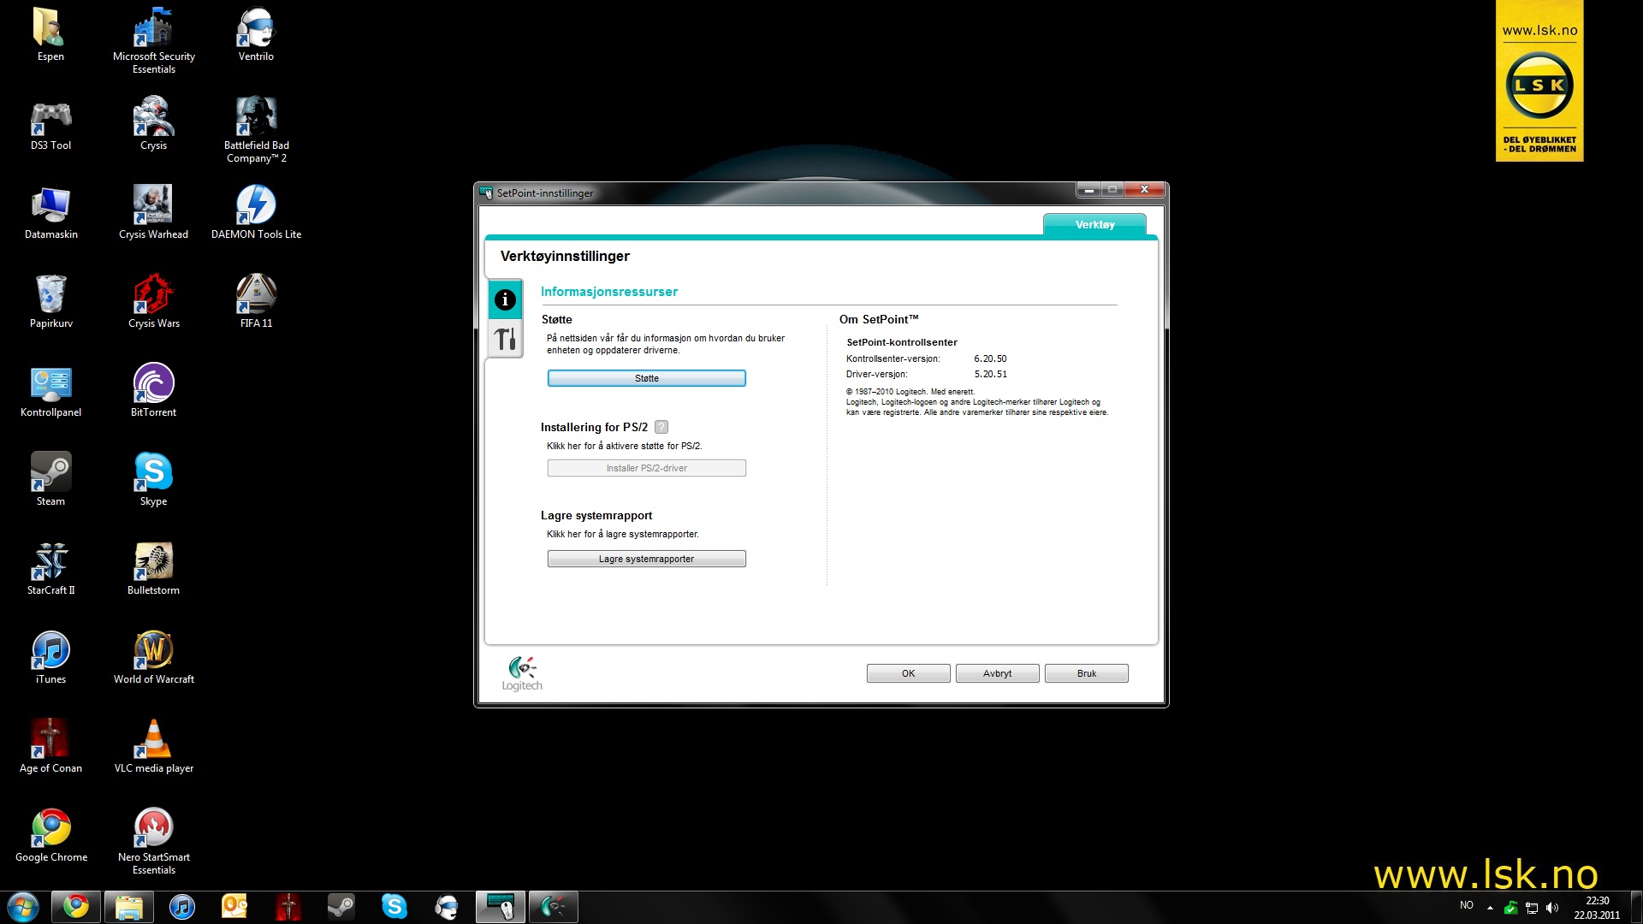Open iTunes from the taskbar
This screenshot has width=1643, height=924.
tap(182, 907)
